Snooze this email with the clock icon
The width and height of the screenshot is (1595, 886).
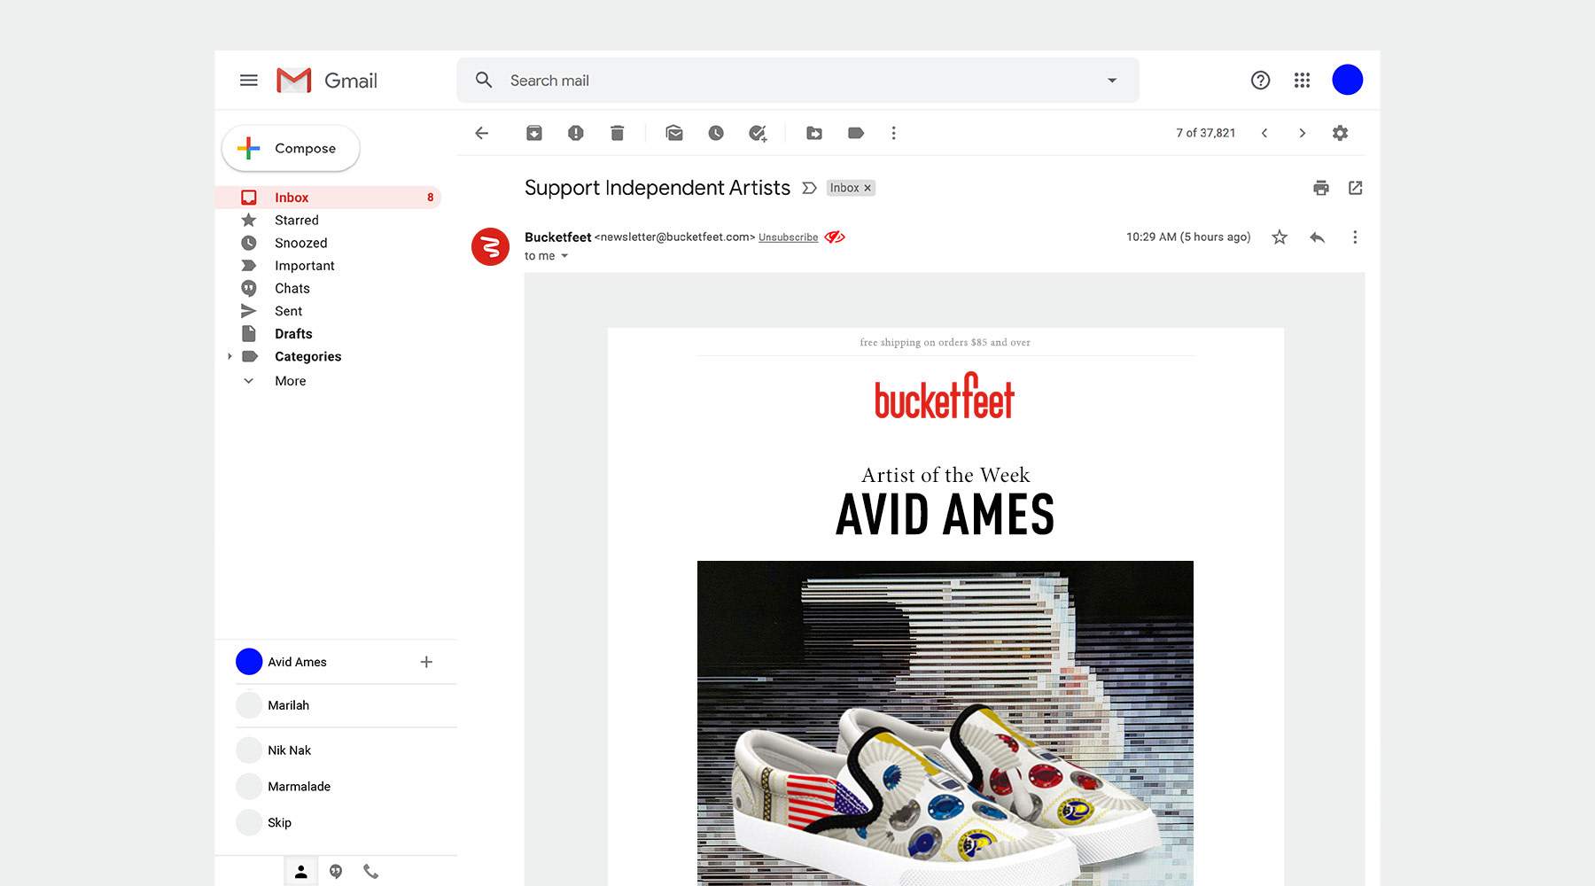click(716, 133)
